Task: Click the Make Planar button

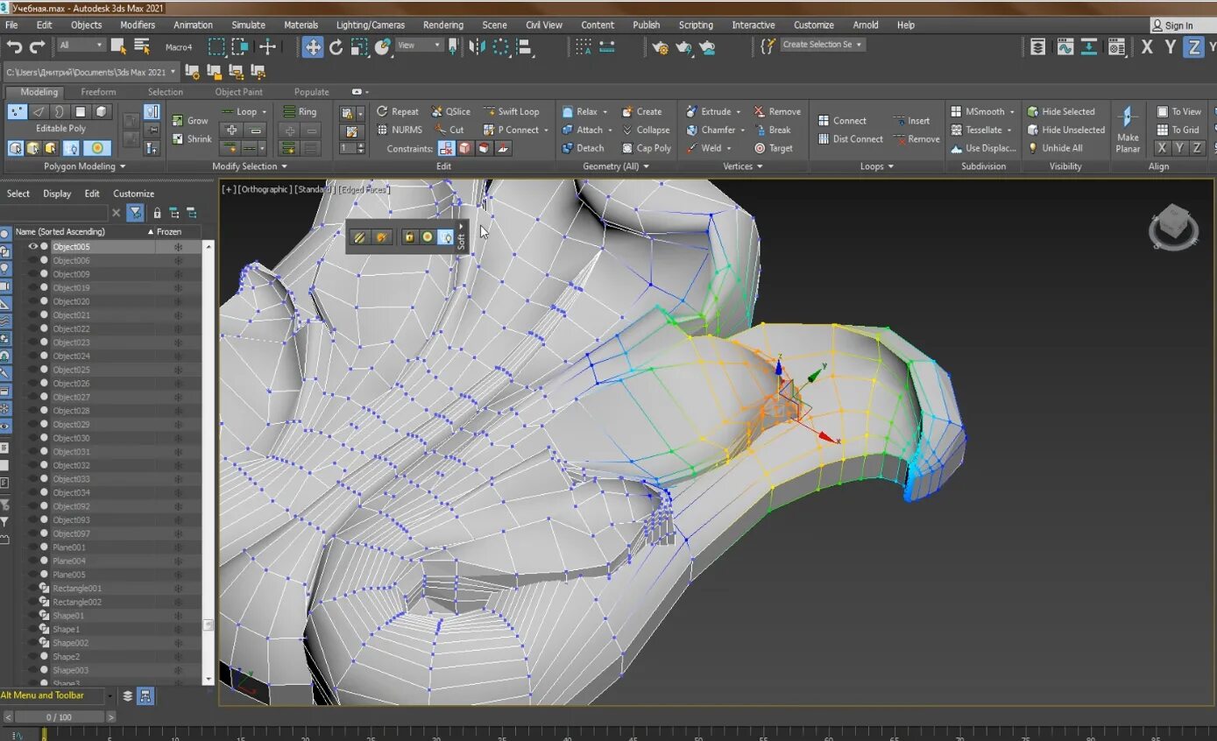Action: tap(1128, 129)
